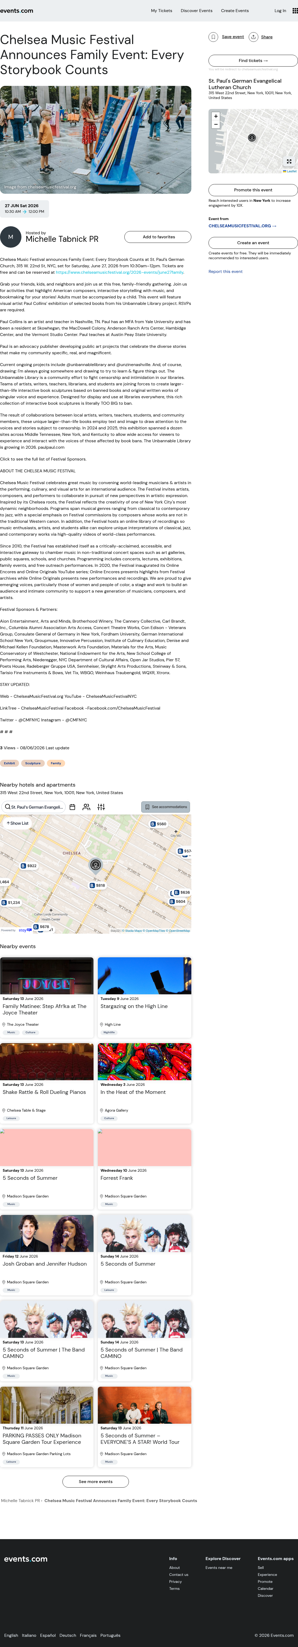The image size is (298, 1647).
Task: Click the See more events button
Action: pyautogui.click(x=96, y=1481)
